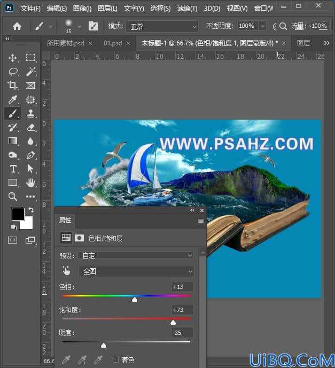335x368 pixels.
Task: Open the 图像(I) menu
Action: (x=82, y=9)
